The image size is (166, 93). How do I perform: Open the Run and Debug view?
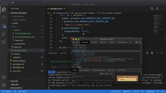tap(4, 34)
